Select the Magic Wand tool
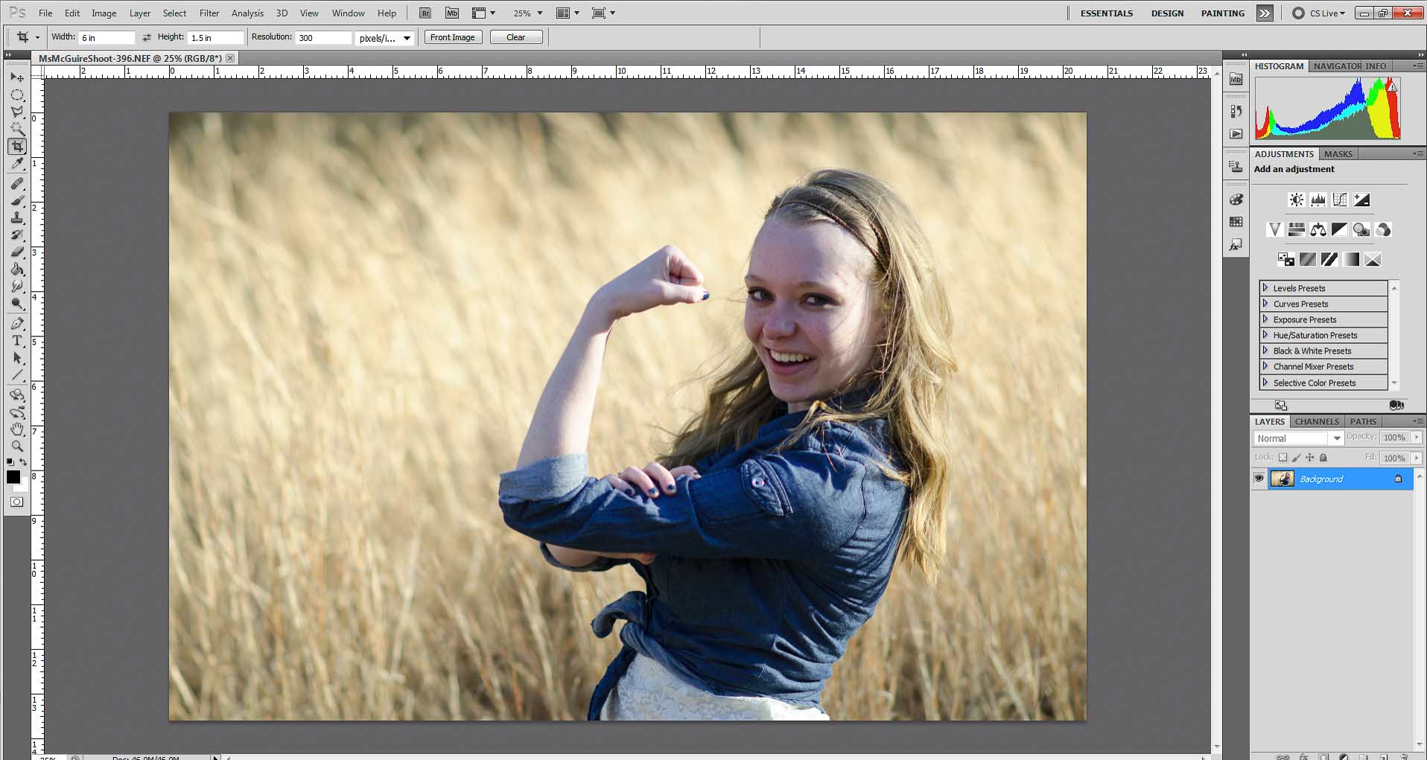The width and height of the screenshot is (1427, 760). [x=17, y=130]
